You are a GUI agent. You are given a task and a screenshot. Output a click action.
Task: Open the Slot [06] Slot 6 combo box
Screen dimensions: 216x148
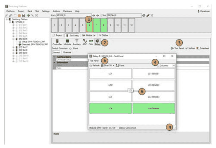(x=124, y=15)
